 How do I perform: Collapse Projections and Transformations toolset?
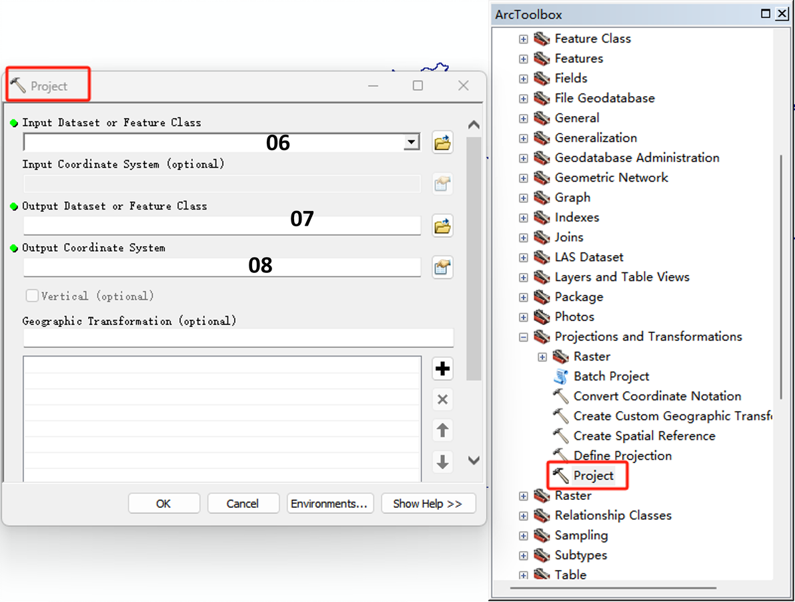pos(524,337)
